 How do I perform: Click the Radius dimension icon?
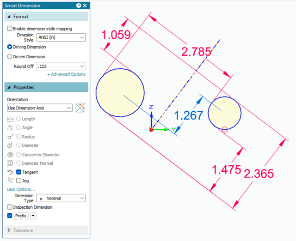tap(10, 137)
